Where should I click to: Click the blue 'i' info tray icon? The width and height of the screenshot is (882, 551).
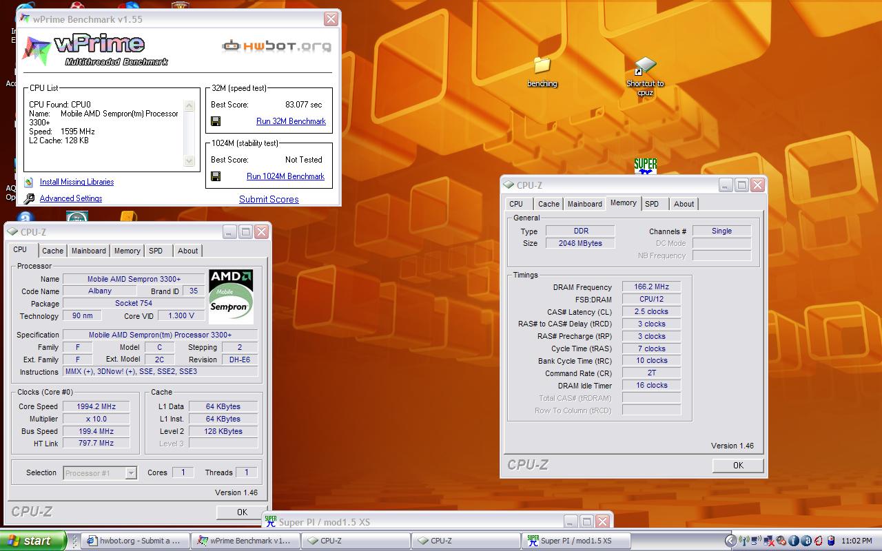[x=794, y=541]
